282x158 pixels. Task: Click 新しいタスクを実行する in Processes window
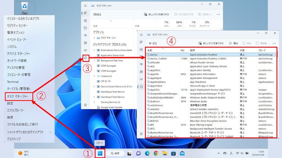pyautogui.click(x=156, y=15)
